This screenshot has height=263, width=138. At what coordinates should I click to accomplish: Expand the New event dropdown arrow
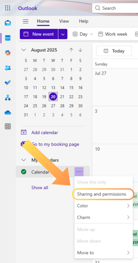[63, 34]
